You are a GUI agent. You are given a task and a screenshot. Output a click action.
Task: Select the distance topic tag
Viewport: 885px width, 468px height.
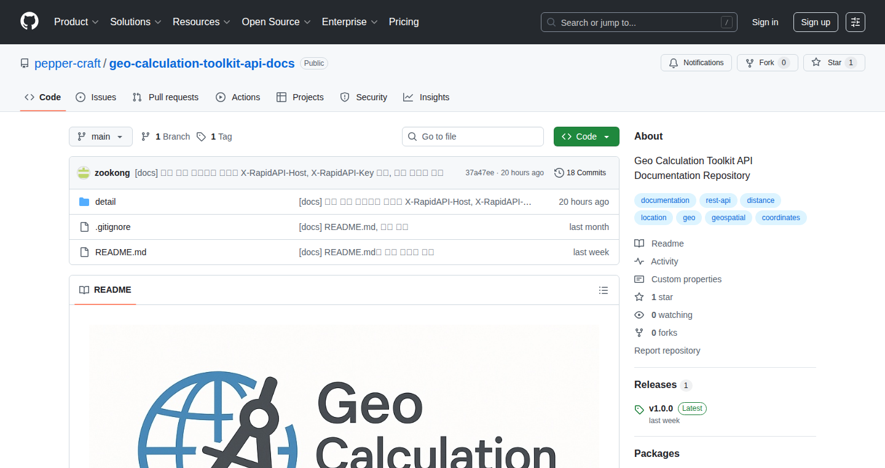click(x=760, y=200)
